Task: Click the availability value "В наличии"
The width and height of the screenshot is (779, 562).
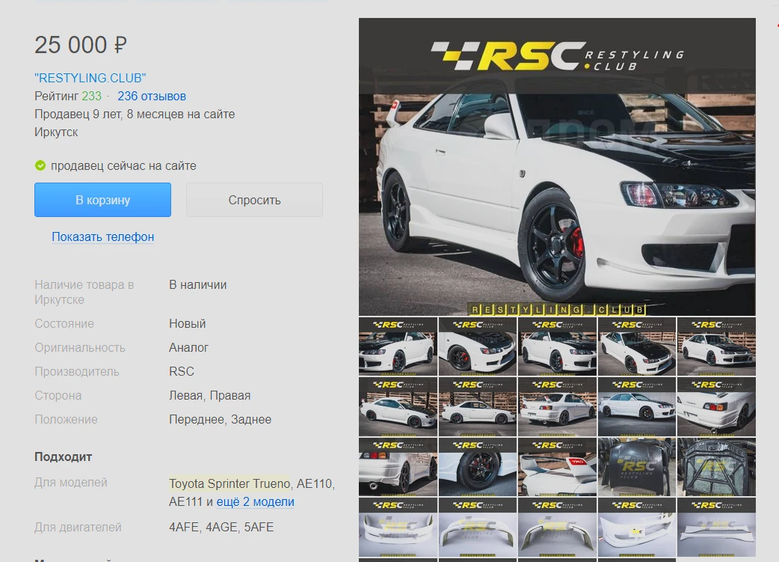Action: tap(197, 285)
